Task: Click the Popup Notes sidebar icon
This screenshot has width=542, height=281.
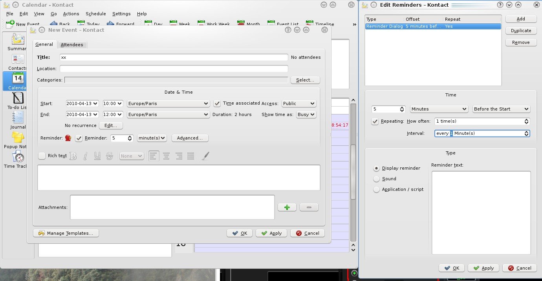Action: (x=18, y=138)
